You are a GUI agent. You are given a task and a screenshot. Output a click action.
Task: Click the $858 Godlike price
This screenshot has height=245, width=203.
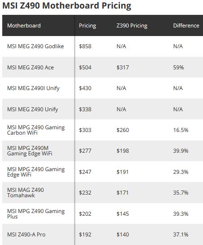(85, 46)
